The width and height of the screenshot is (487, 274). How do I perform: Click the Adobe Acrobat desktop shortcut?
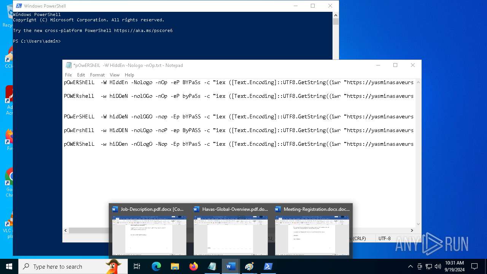[x=9, y=100]
